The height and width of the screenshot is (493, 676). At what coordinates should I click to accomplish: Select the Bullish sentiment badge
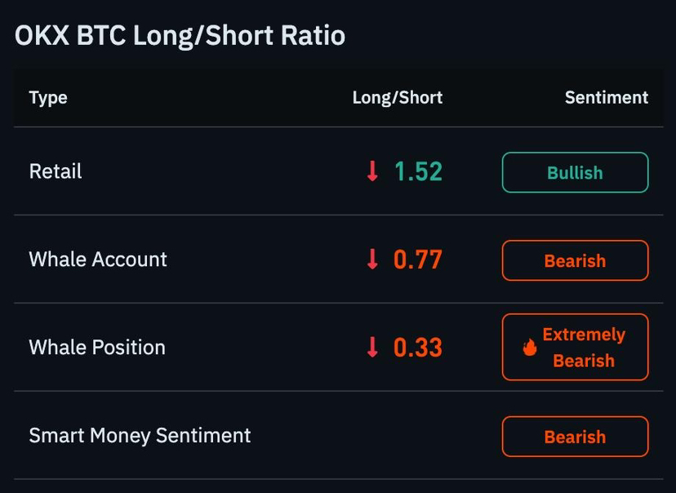pos(575,172)
